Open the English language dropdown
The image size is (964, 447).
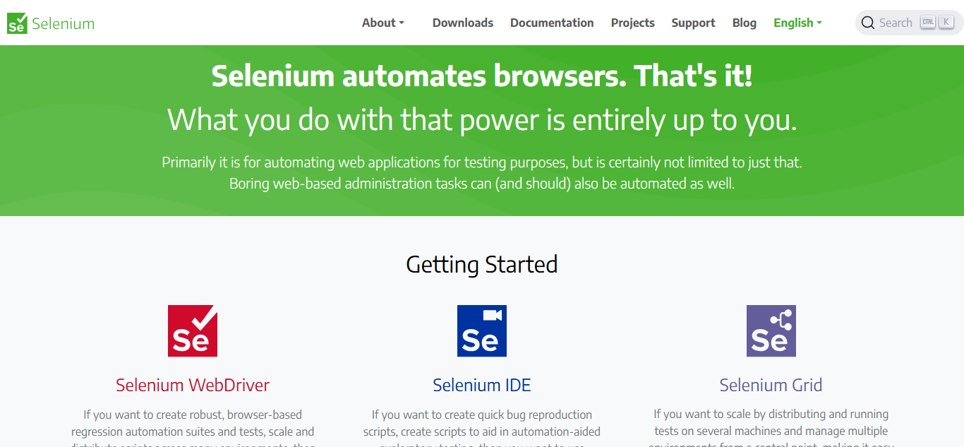point(797,23)
